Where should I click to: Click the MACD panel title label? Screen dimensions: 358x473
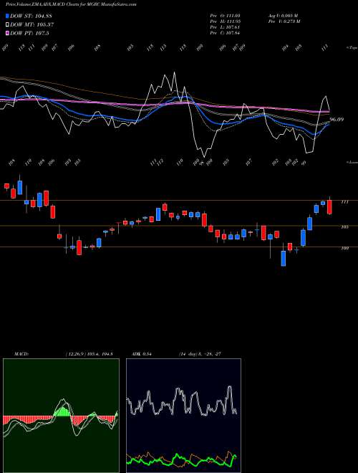click(21, 354)
